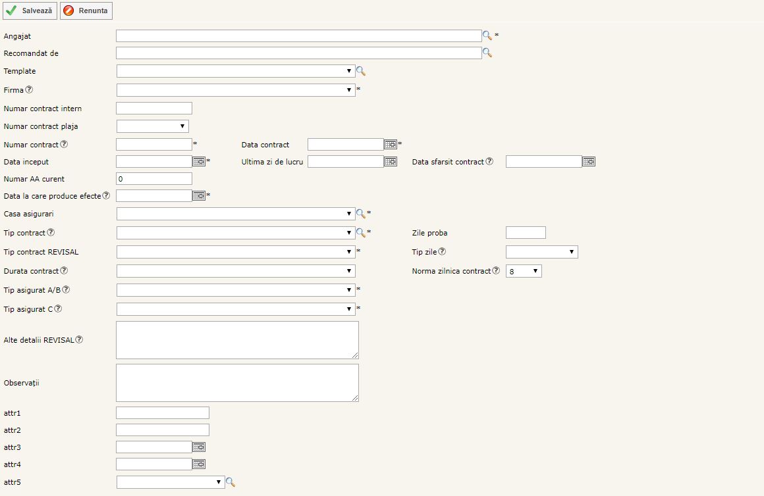Show help for Tip asigurat A/B
764x496 pixels.
click(x=67, y=290)
